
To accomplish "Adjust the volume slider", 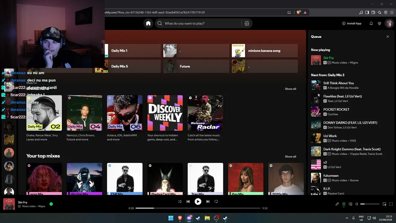I will [370, 204].
